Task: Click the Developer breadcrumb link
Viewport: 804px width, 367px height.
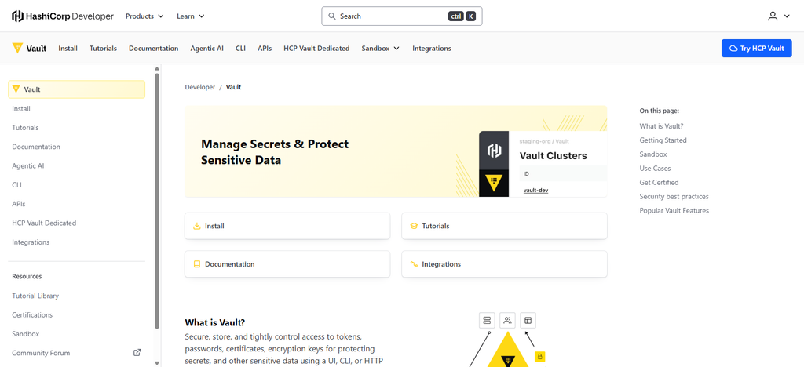Action: [x=200, y=88]
